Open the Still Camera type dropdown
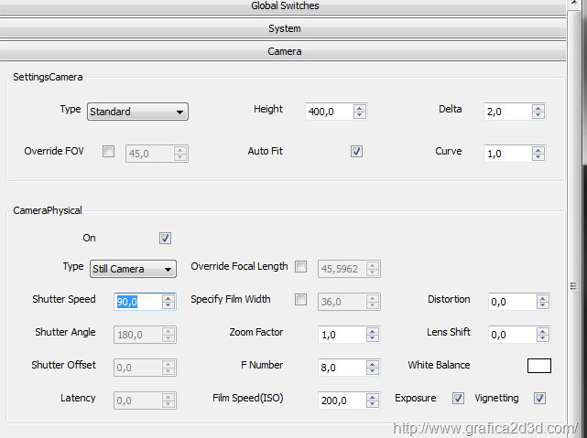587x438 pixels. [133, 269]
